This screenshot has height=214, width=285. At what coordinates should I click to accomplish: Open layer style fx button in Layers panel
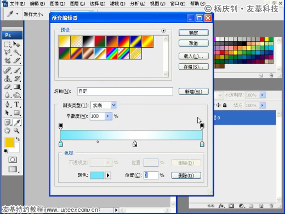(221, 206)
